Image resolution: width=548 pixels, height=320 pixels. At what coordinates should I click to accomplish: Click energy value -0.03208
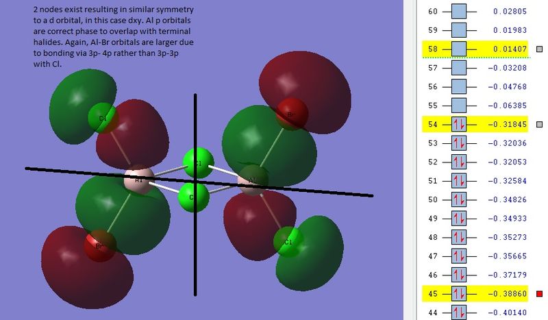508,69
